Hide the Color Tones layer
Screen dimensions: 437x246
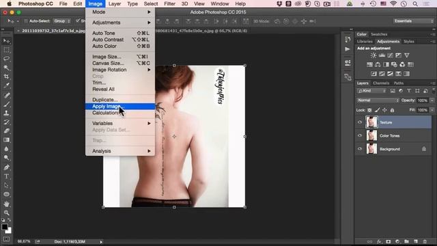coord(360,135)
